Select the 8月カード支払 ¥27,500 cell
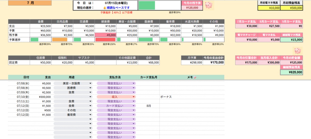The height and width of the screenshot is (139, 311). (x=269, y=26)
